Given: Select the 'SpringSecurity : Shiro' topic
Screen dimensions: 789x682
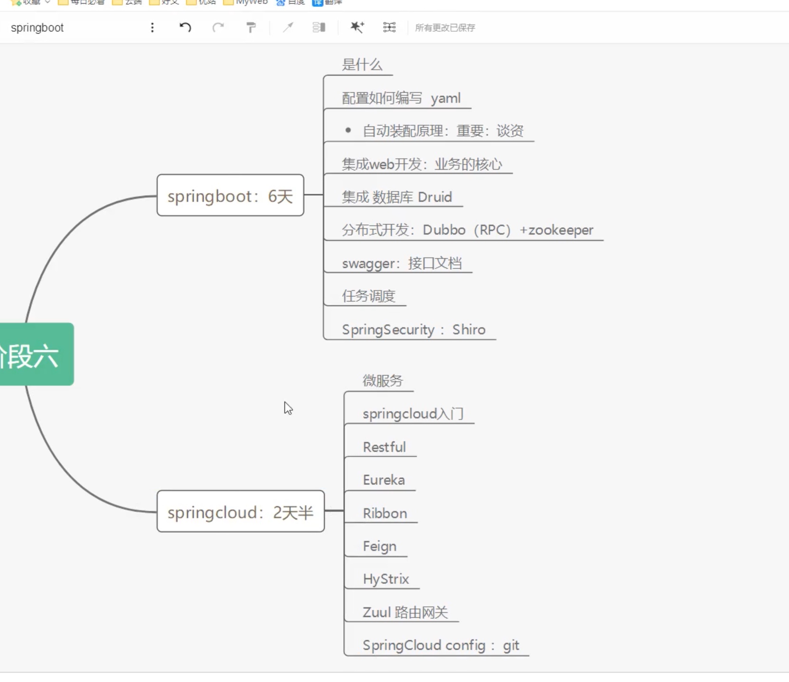Looking at the screenshot, I should click(413, 330).
